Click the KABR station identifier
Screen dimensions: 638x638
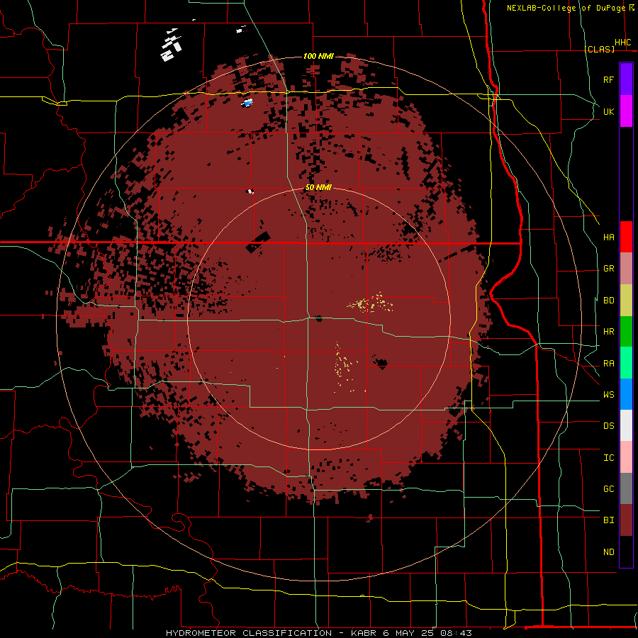click(364, 633)
